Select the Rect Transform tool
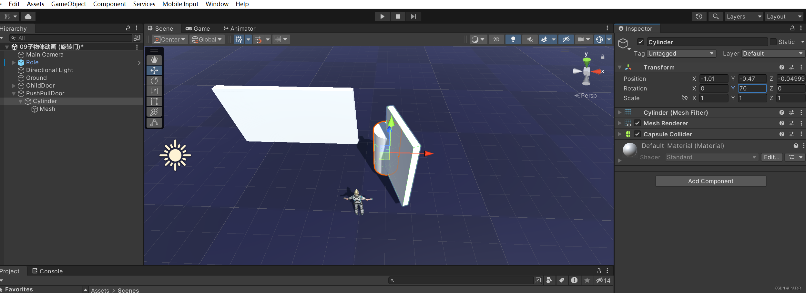Viewport: 806px width, 293px height. 154,101
